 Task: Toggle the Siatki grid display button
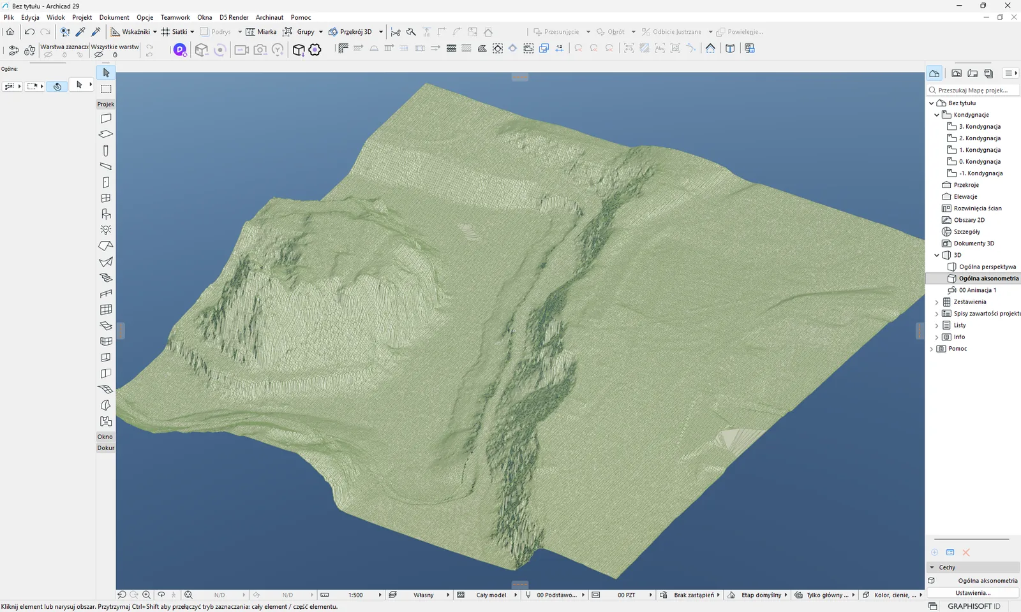coord(174,31)
